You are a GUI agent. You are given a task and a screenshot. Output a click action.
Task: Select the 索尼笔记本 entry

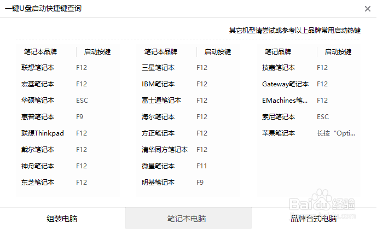tap(279, 117)
